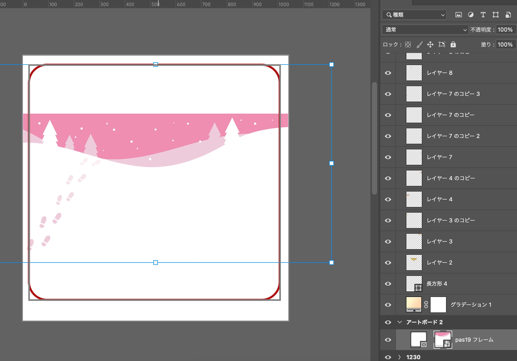Click the lock all padlock icon
Viewport: 517px width, 361px height.
(453, 44)
